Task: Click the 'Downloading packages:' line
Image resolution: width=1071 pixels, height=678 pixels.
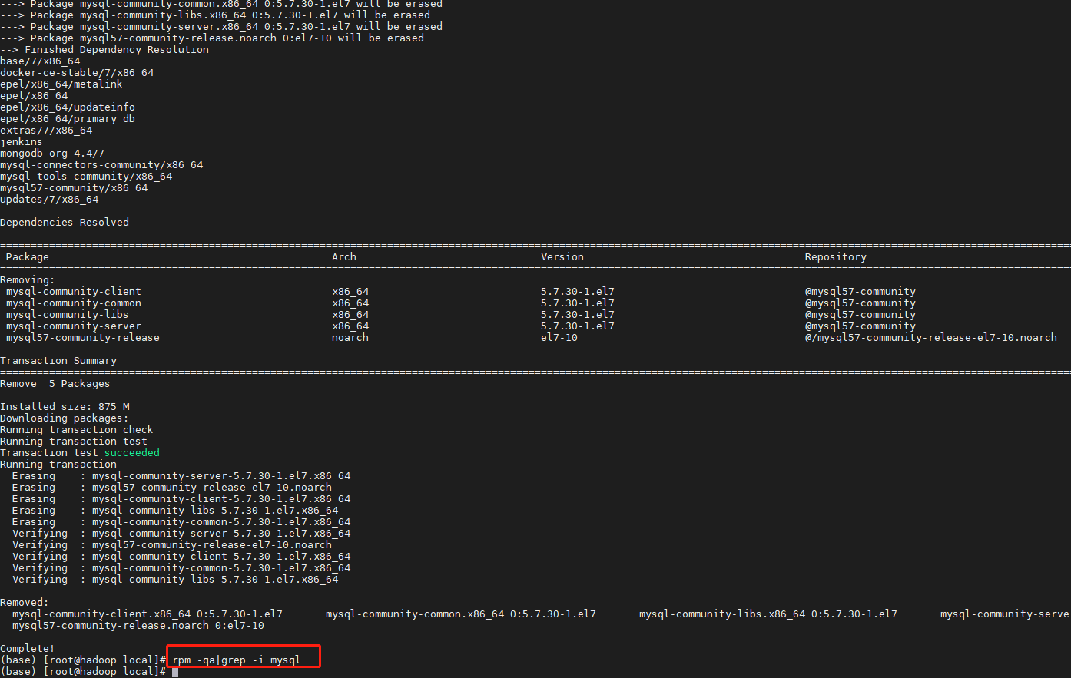Action: pos(65,418)
